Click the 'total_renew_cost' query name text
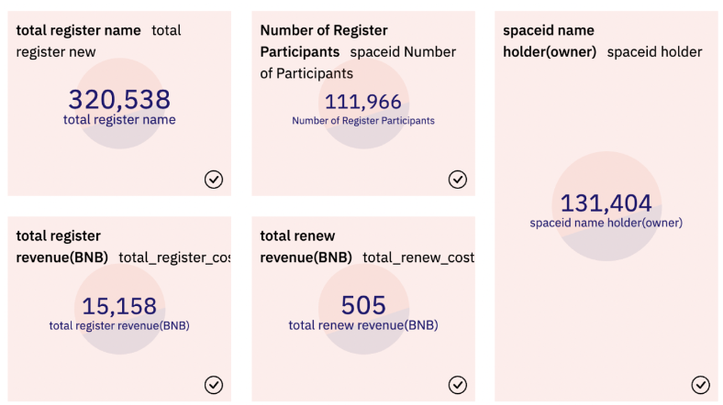723x405 pixels. (x=418, y=257)
